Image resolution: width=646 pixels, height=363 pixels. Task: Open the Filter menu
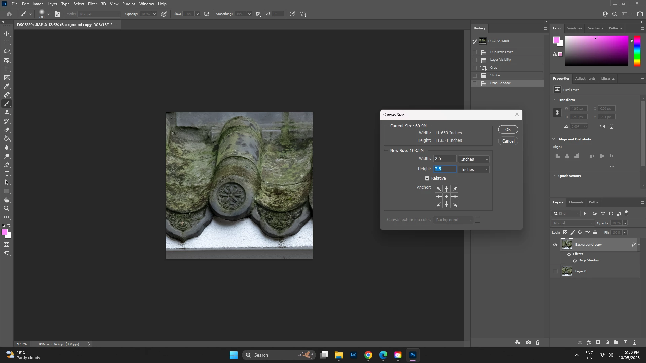[93, 4]
